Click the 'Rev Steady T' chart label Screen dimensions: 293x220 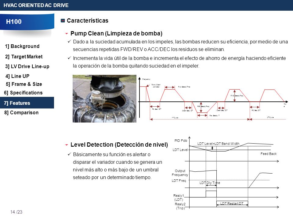[215, 116]
